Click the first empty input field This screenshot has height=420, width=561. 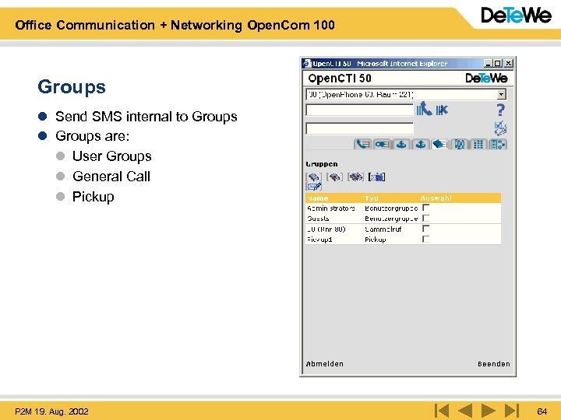[x=359, y=110]
